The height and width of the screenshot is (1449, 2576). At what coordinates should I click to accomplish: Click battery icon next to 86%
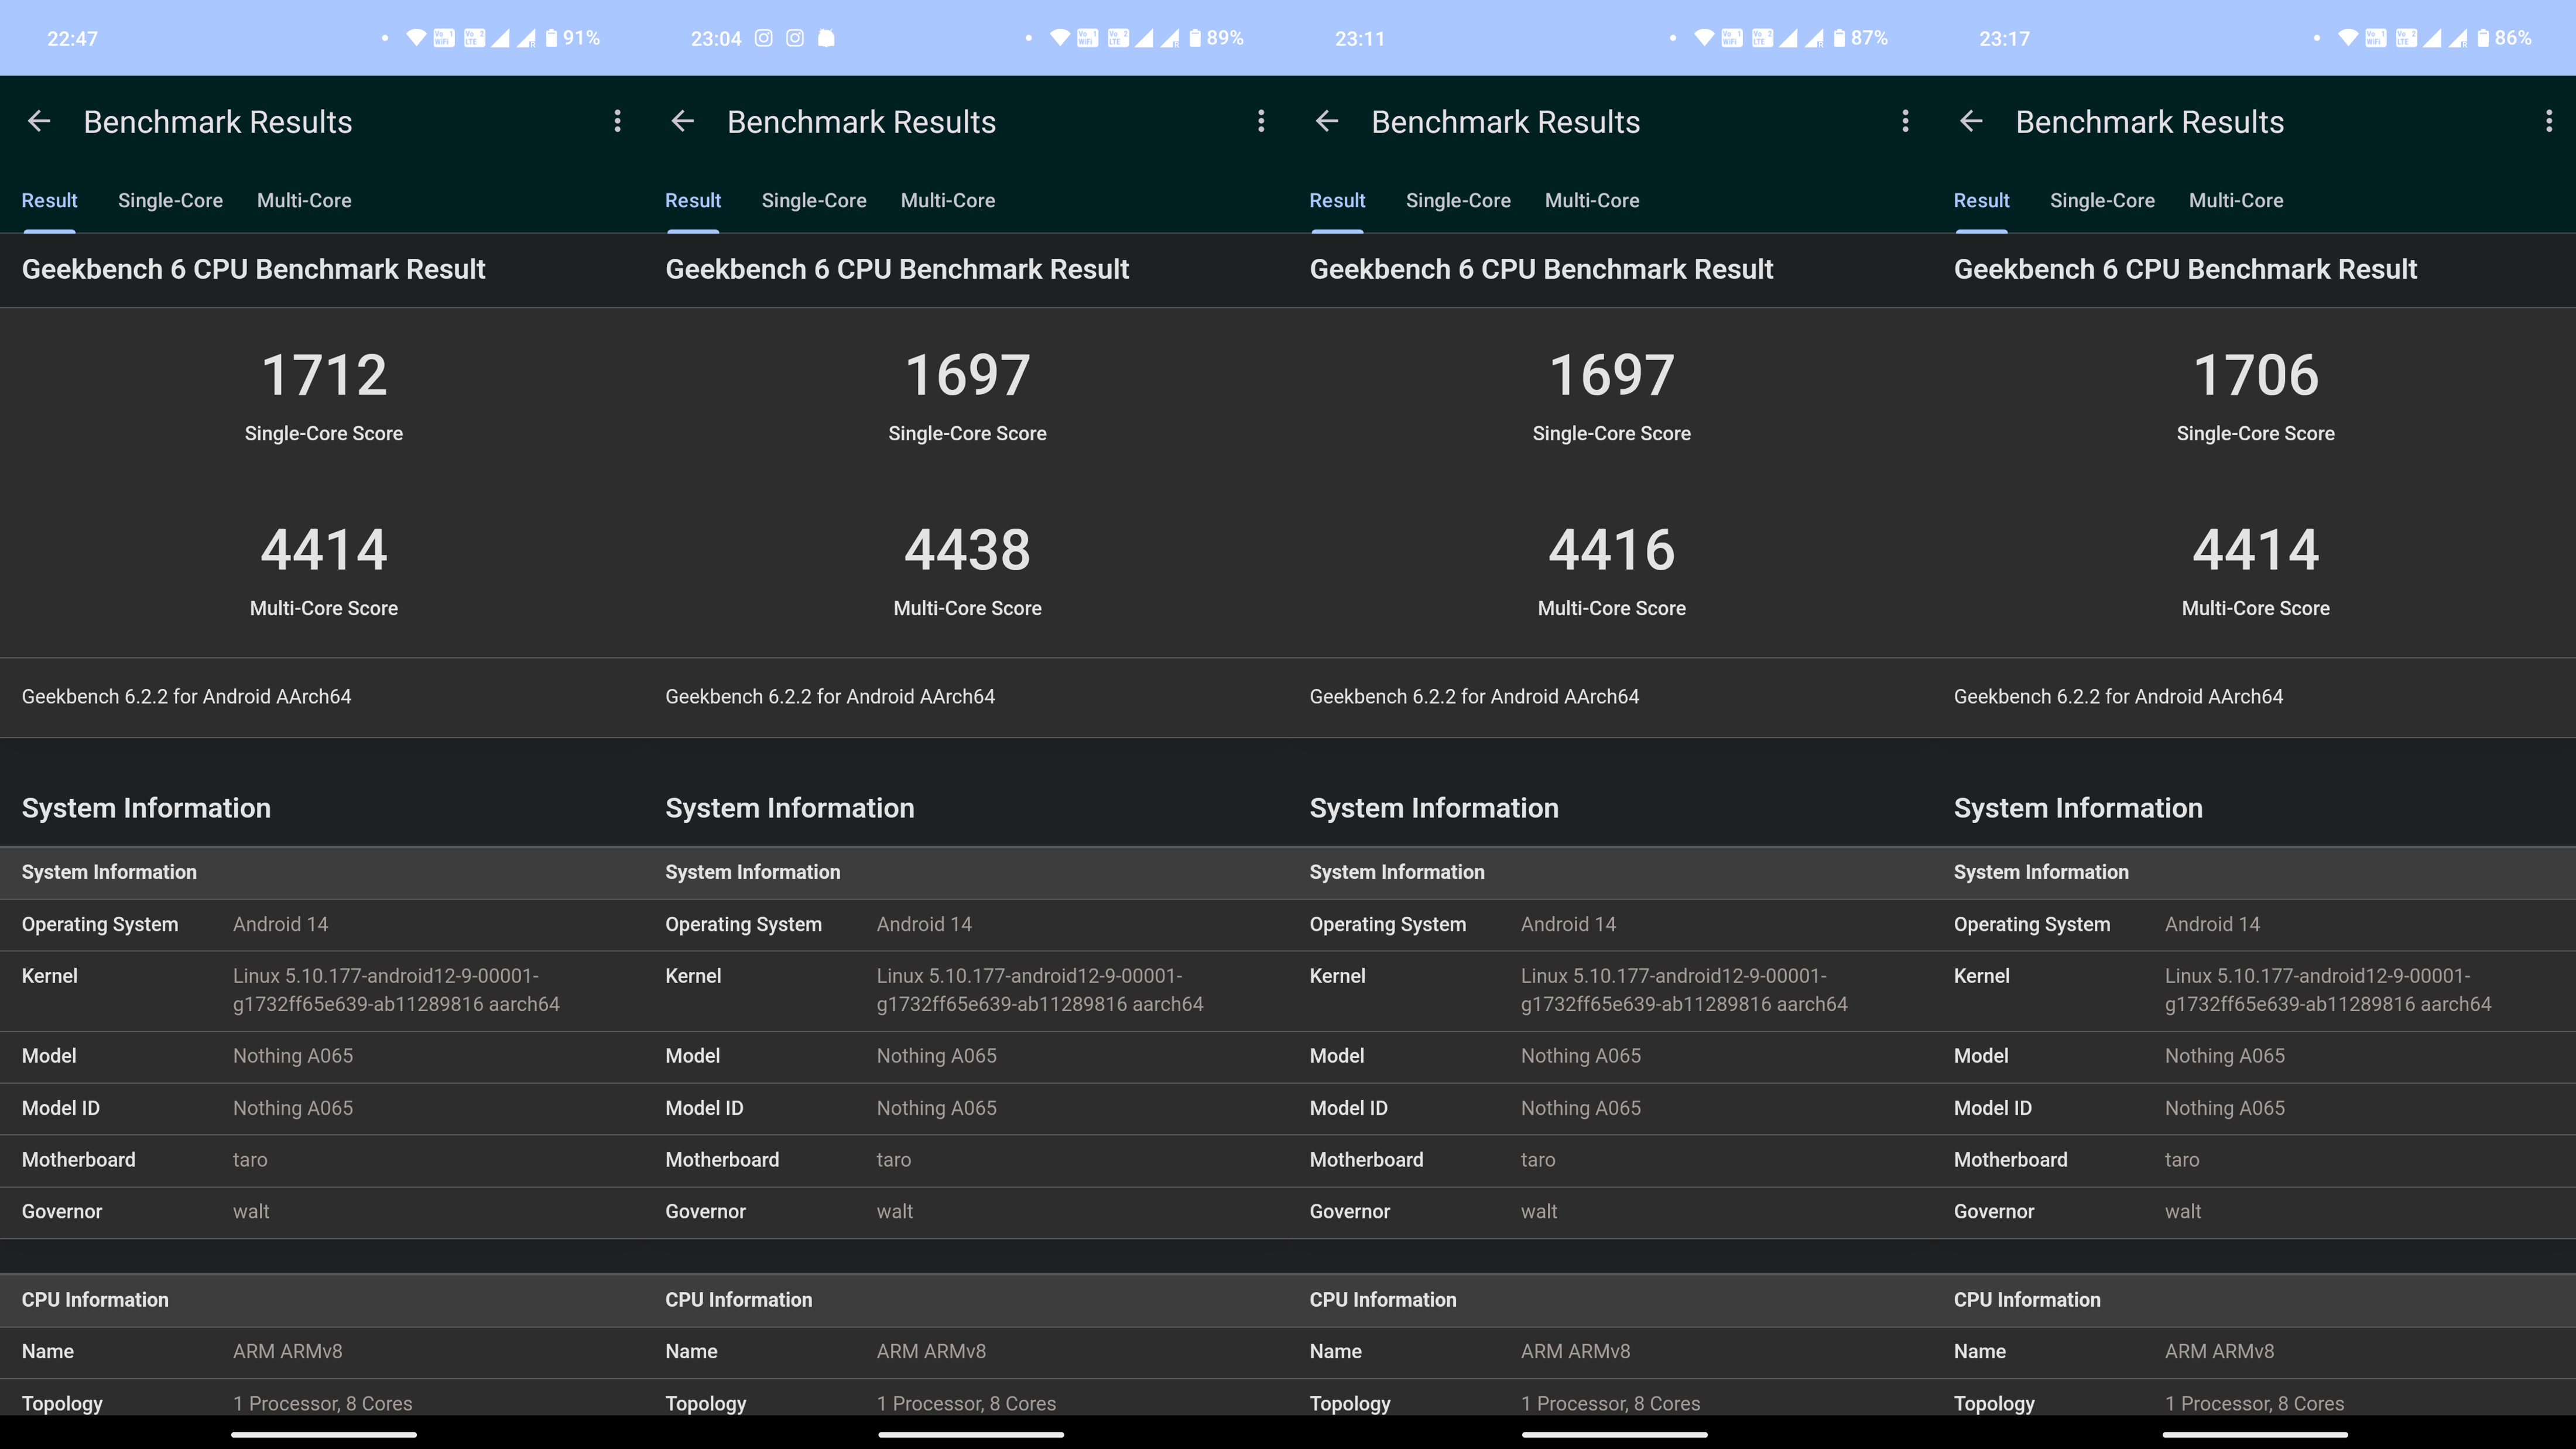(x=2483, y=38)
